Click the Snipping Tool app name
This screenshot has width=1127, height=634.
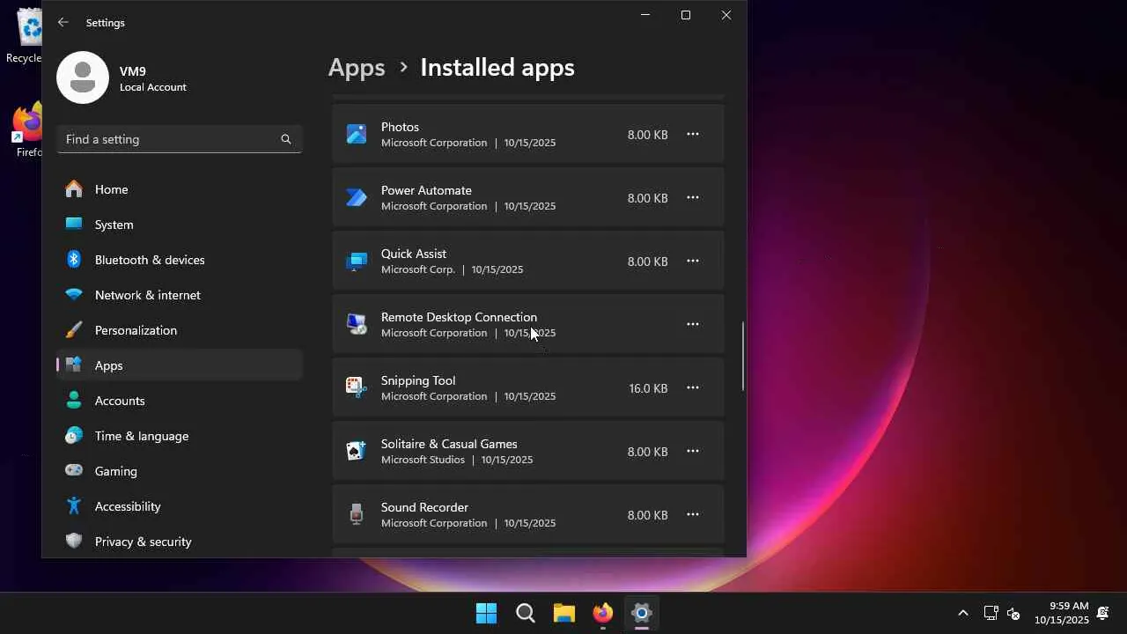tap(418, 380)
